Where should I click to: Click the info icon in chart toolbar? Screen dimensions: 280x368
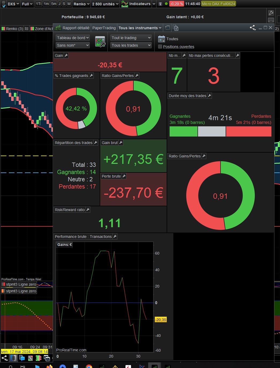pyautogui.click(x=160, y=4)
